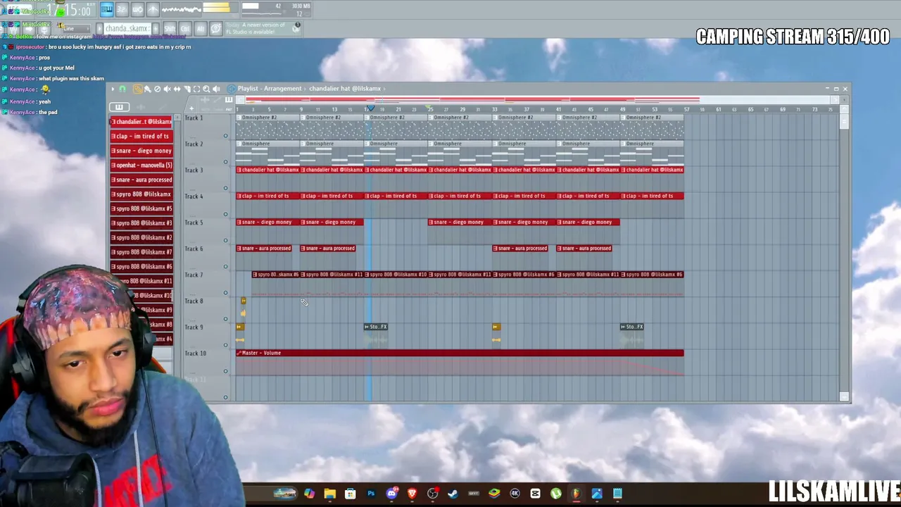Mute Track 5 using its LED switch

pos(226,240)
